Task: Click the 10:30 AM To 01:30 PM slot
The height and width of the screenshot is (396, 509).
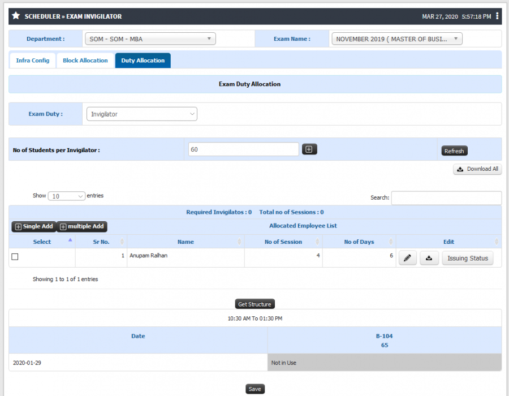Action: pyautogui.click(x=255, y=318)
